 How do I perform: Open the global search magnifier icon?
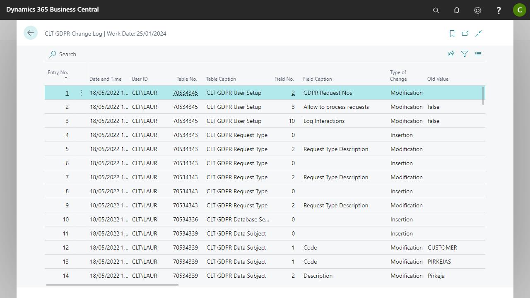click(436, 10)
